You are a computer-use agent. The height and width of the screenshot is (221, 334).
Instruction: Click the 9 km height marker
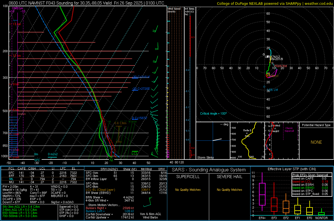tap(16, 84)
